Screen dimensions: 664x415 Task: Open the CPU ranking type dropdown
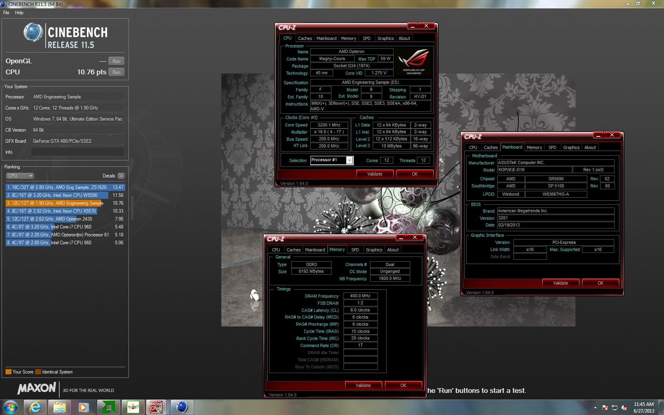tap(20, 176)
